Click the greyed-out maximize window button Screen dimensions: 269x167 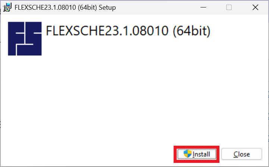click(229, 7)
